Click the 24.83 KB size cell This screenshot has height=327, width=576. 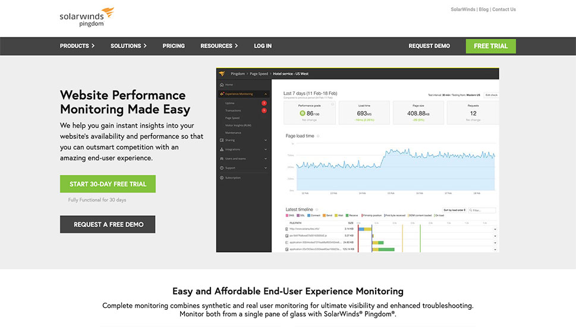(348, 243)
